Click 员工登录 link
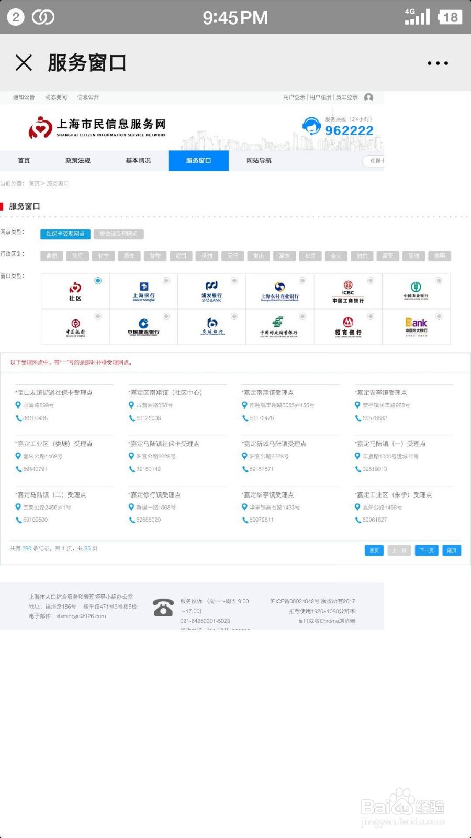Image resolution: width=471 pixels, height=838 pixels. pyautogui.click(x=346, y=97)
